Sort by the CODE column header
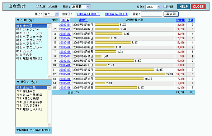Screen dimensions: 212x136 tap(65, 20)
